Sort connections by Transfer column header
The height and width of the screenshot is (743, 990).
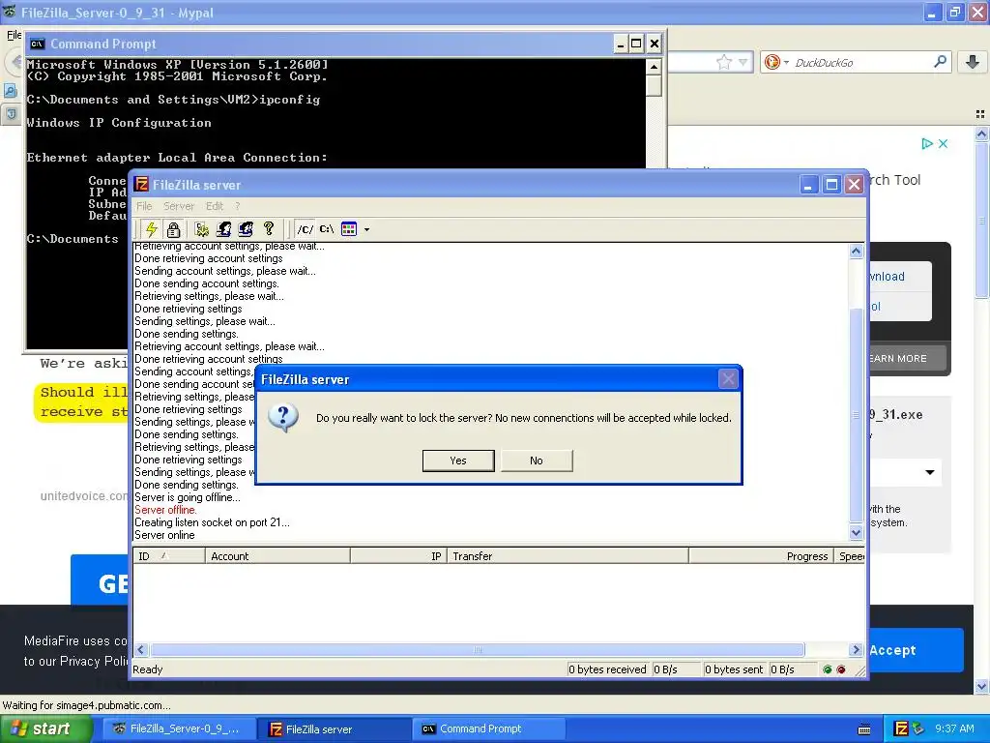tap(568, 556)
